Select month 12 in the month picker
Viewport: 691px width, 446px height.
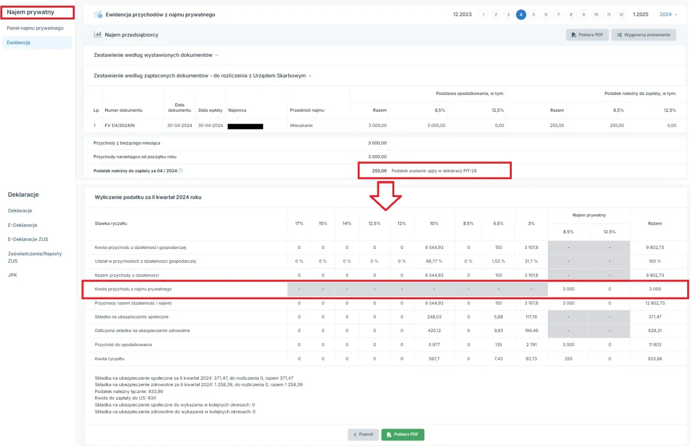(621, 15)
